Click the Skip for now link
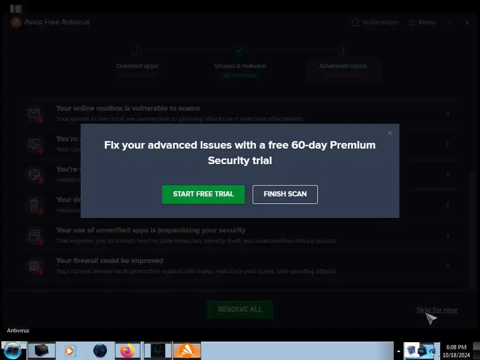480x360 pixels. [x=437, y=310]
